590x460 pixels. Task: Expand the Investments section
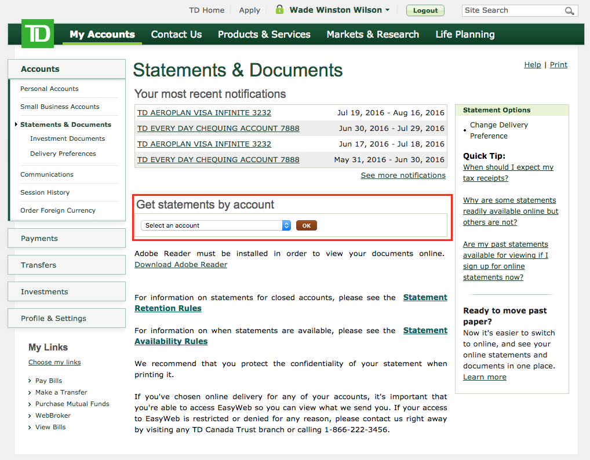coord(67,292)
